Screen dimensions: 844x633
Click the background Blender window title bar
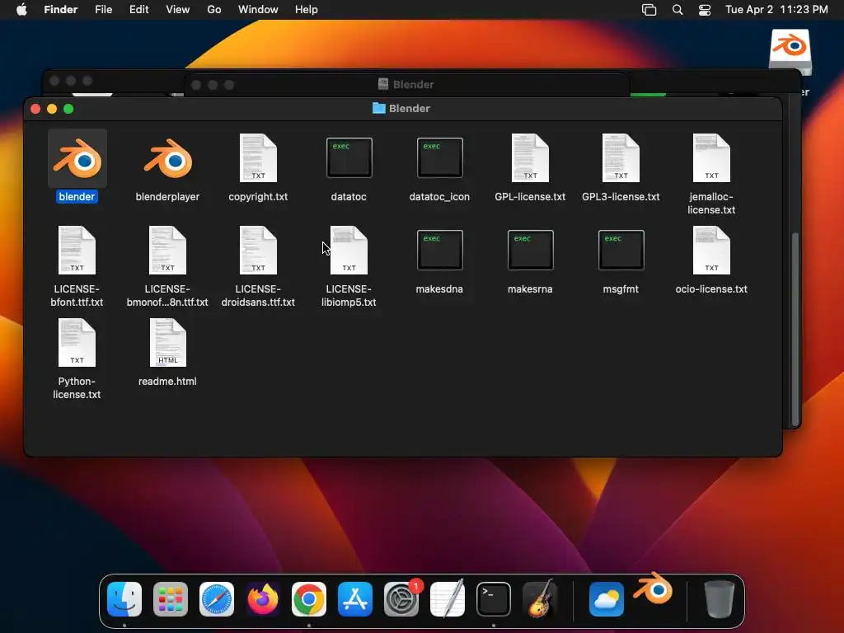click(406, 85)
